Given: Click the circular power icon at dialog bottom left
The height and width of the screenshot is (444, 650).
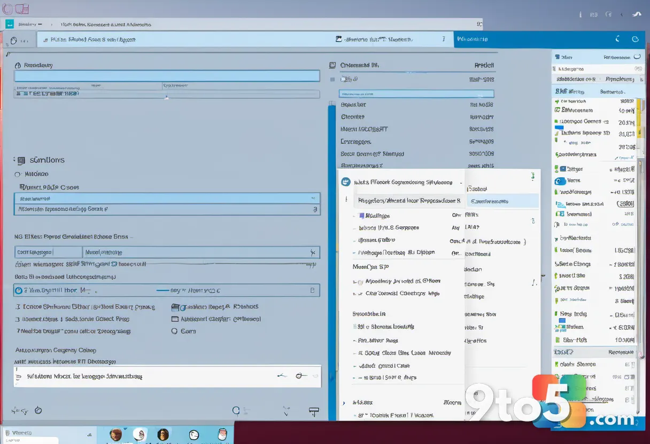Looking at the screenshot, I should (38, 410).
